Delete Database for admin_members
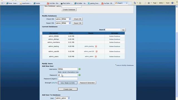Screen dimensions: 178x100 pos(115,42)
